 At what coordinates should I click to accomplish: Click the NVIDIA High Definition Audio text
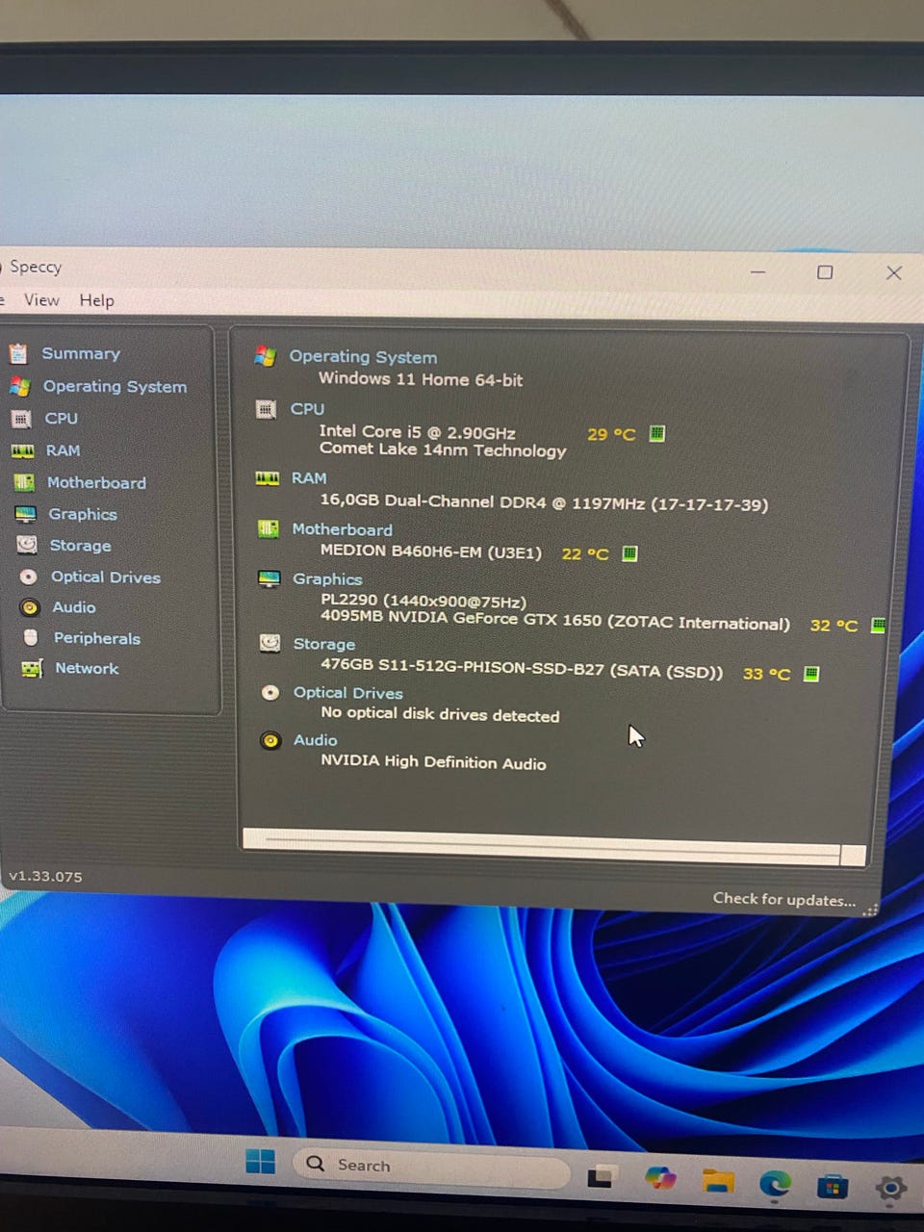tap(433, 762)
